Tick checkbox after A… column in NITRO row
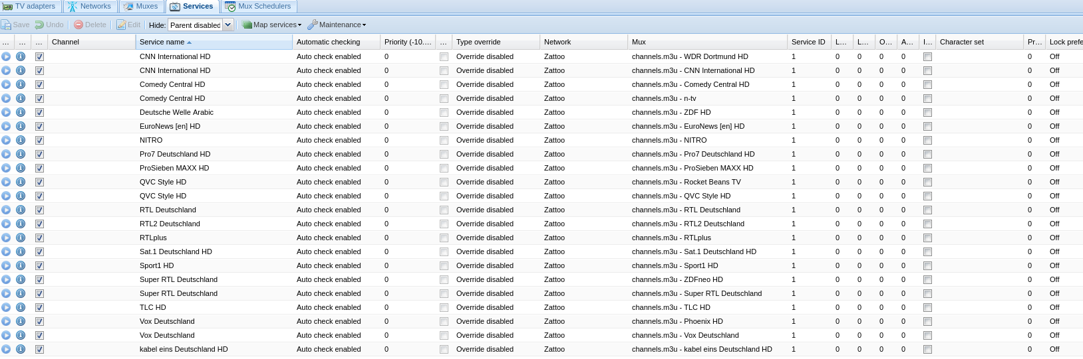 click(x=927, y=140)
